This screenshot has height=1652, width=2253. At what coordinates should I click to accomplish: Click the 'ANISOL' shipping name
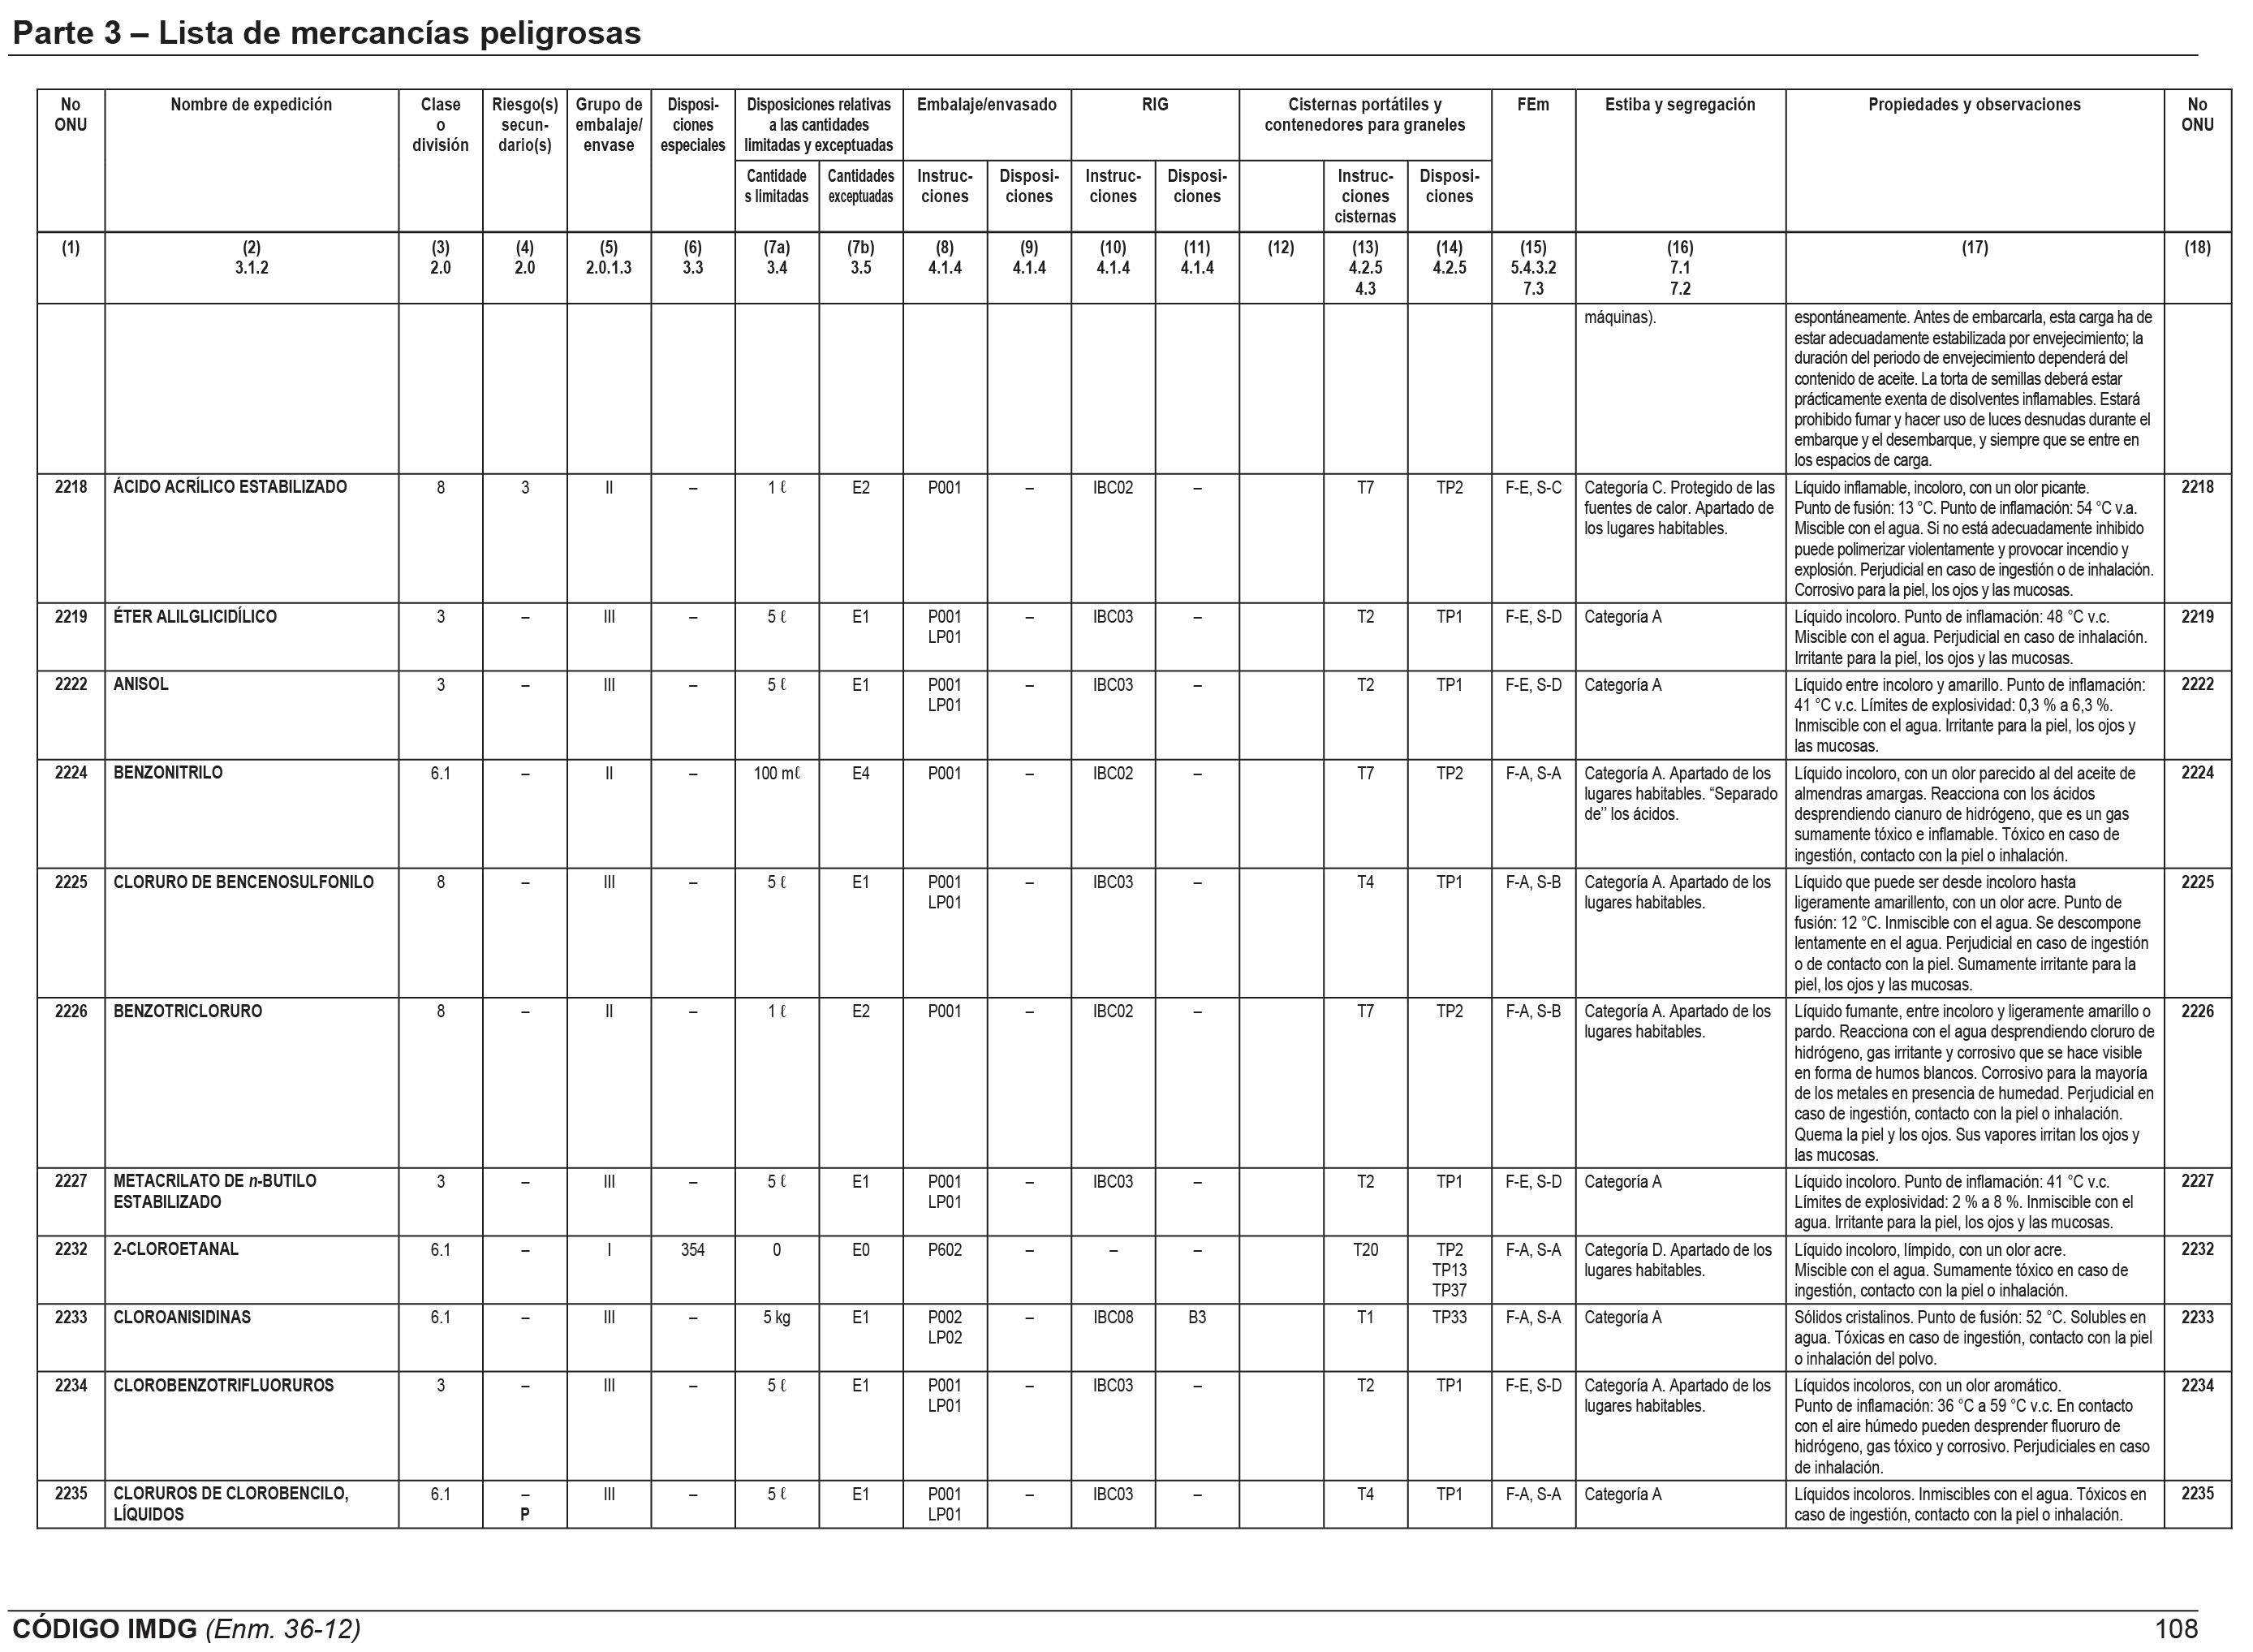click(141, 685)
